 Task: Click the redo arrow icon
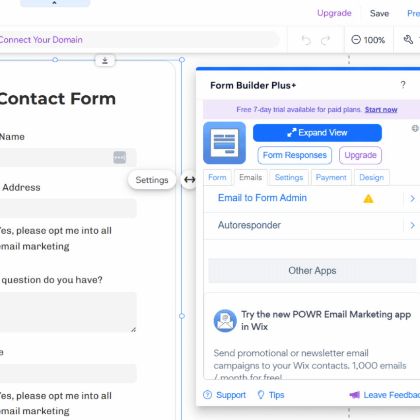pos(325,40)
